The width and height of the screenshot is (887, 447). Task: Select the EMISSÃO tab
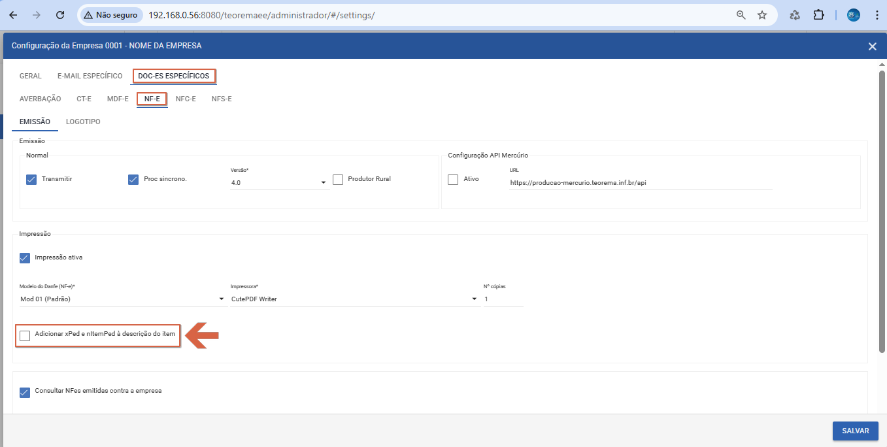click(x=35, y=122)
